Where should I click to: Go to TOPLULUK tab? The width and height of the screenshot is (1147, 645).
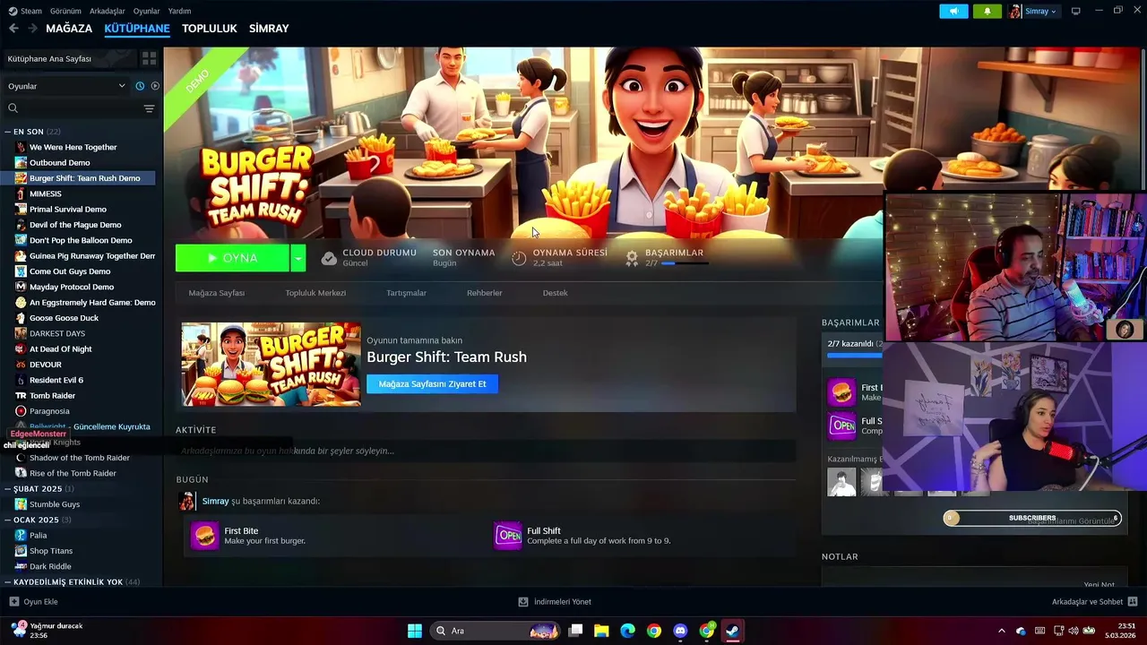[210, 29]
